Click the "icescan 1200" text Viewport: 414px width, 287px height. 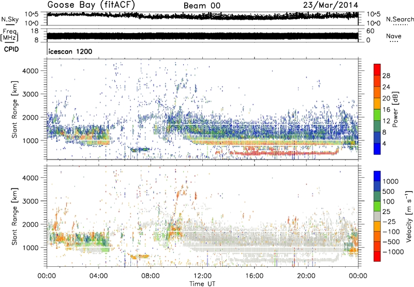[70, 51]
